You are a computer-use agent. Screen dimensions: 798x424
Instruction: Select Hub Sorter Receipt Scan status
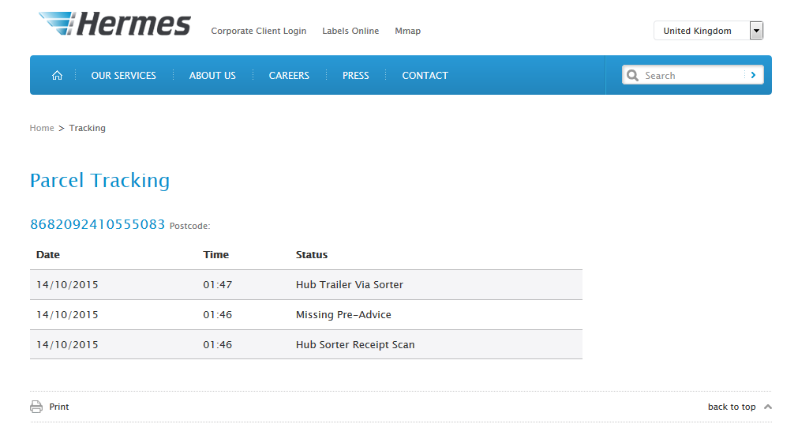pos(355,344)
